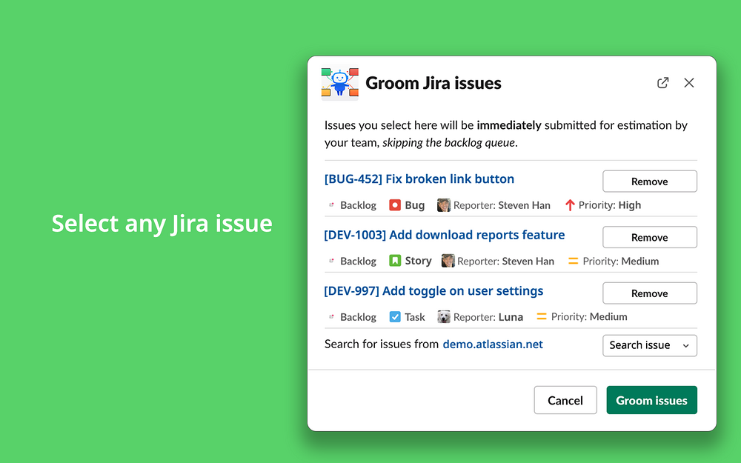Open the DEV-997 Add toggle on user settings issue
Screen dimensions: 741x463
433,290
